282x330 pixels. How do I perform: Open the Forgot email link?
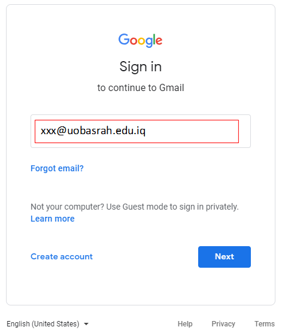point(57,168)
